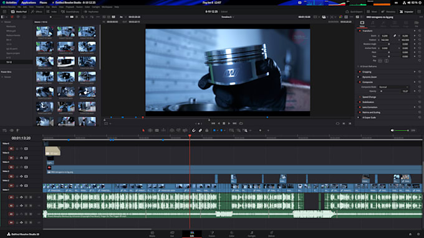Viewport: 424px width, 238px height.
Task: Toggle the Linked Selection chain icon
Action: pyautogui.click(x=200, y=130)
